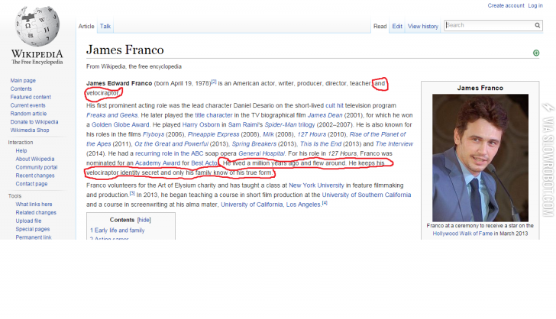Go to Donate to Wikipedia

pos(34,121)
